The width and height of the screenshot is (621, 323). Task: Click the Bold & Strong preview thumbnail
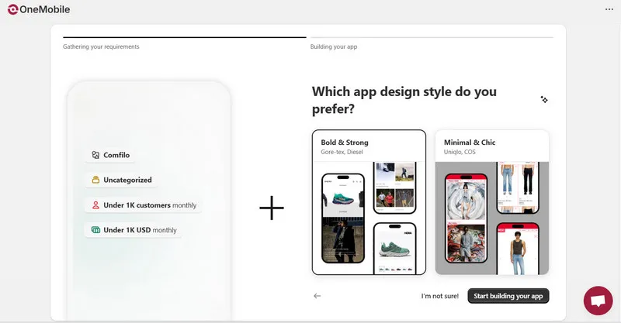tap(369, 218)
